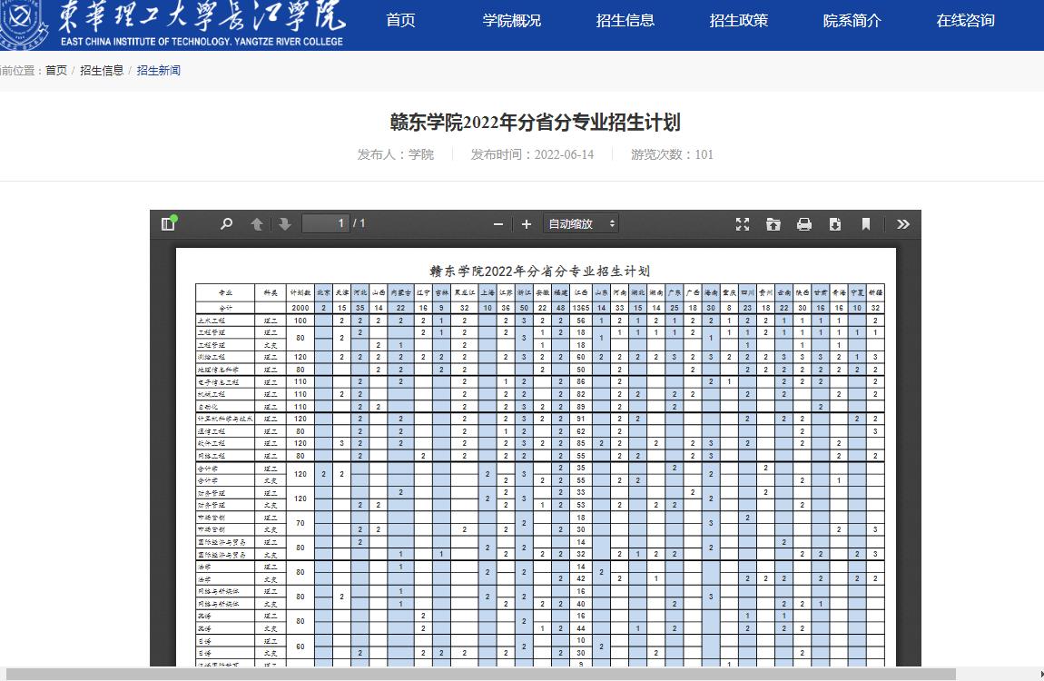
Task: Click the 1365 total cell
Action: (581, 308)
